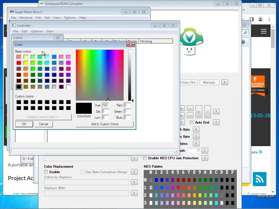This screenshot has height=209, width=279.
Task: Click the Replace With field
Action: pos(86,193)
